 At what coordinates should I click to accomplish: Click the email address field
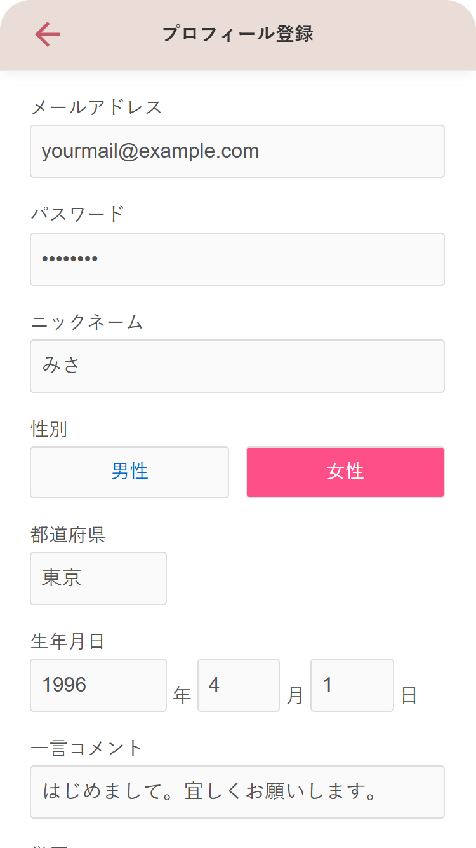click(x=237, y=151)
